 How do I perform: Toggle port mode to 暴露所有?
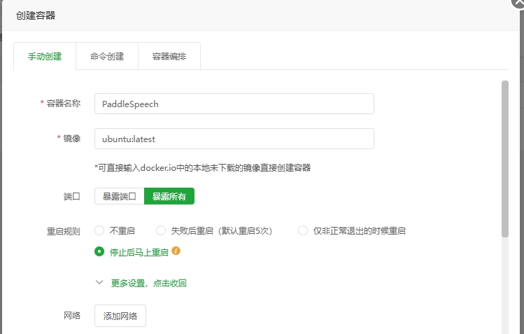pos(169,196)
